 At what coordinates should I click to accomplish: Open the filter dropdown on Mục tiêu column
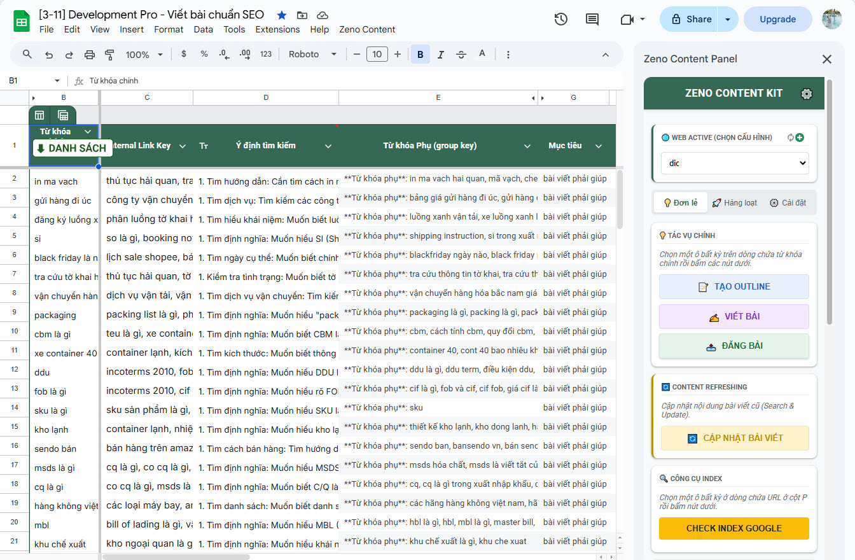coord(598,145)
